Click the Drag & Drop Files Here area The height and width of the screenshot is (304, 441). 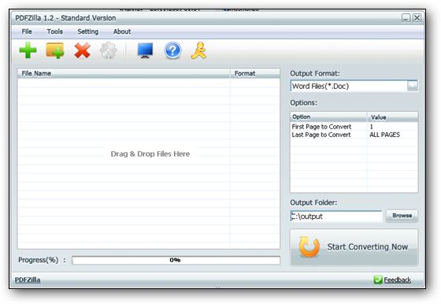click(150, 154)
